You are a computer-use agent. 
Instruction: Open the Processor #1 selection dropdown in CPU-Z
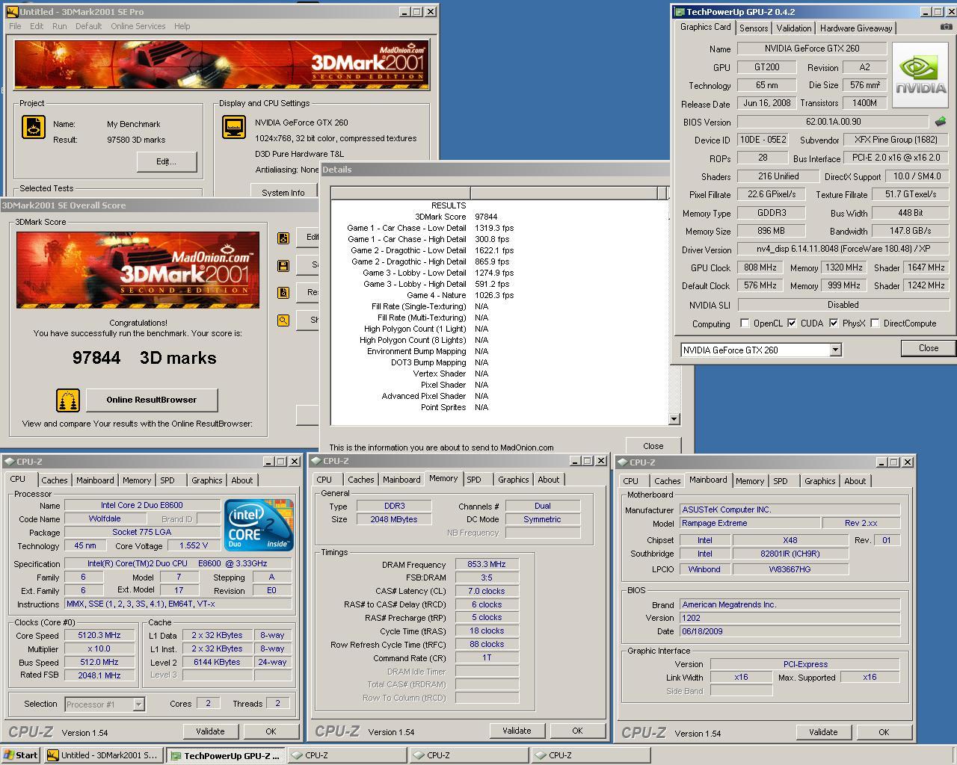point(138,704)
